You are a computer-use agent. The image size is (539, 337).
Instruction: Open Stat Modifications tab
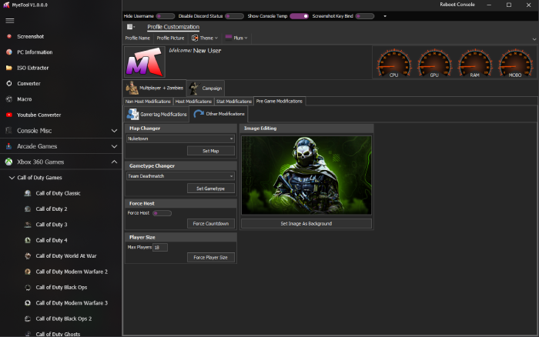coord(234,102)
